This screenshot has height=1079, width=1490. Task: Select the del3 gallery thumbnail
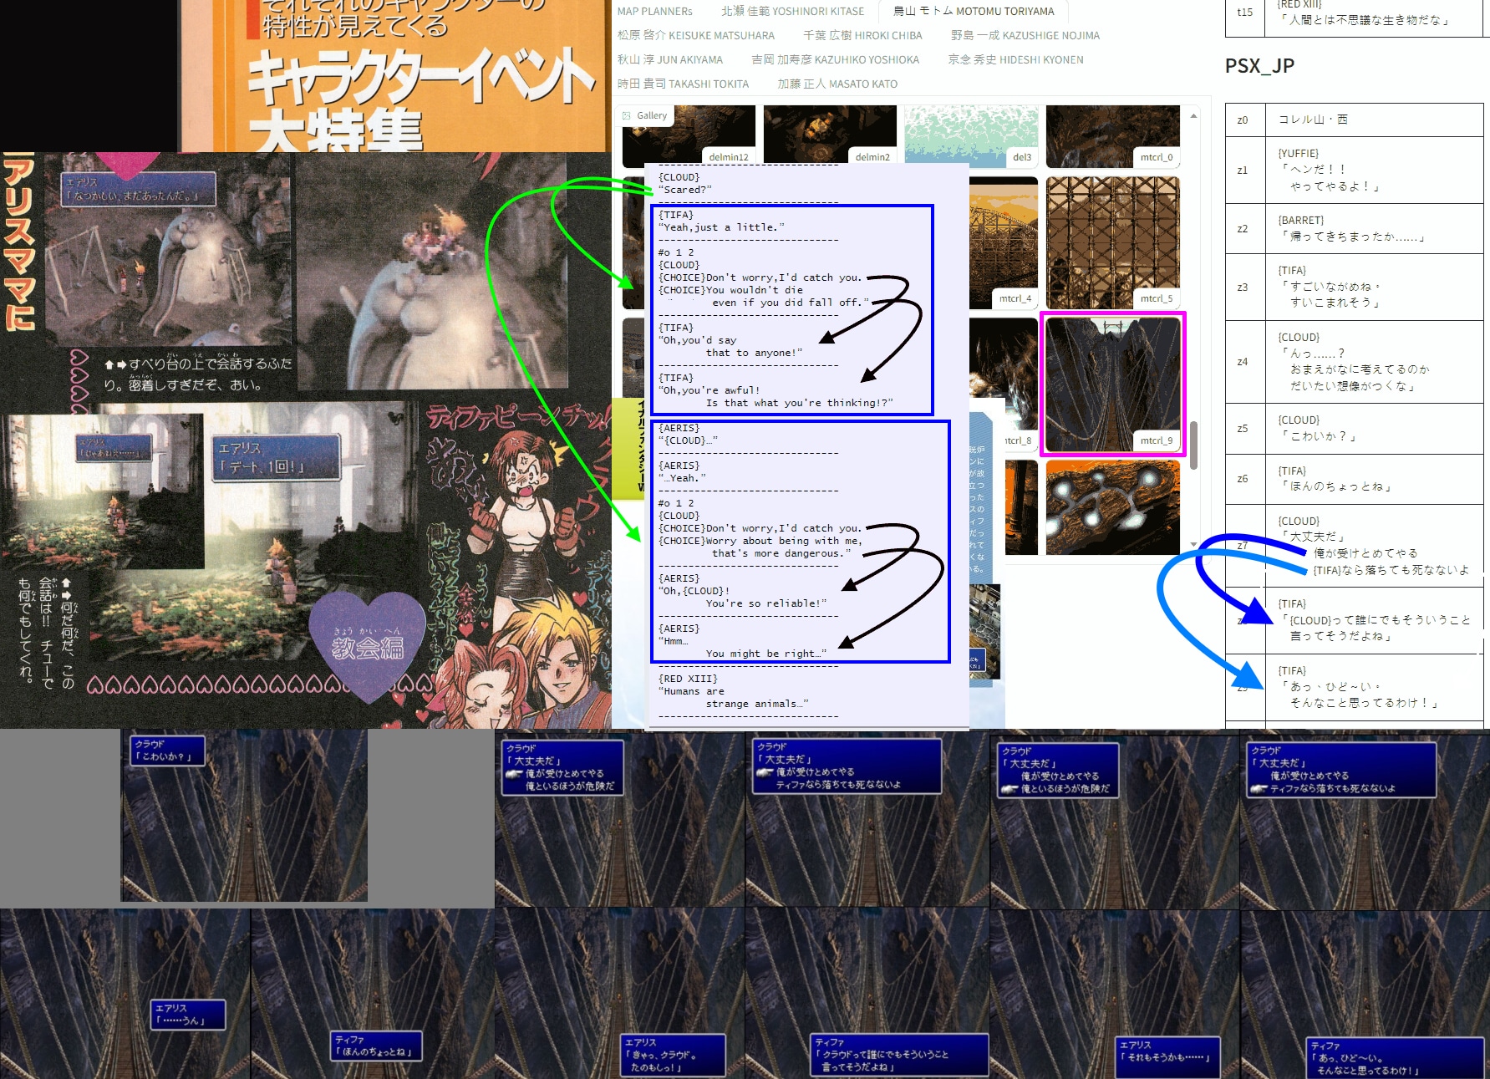[x=971, y=135]
